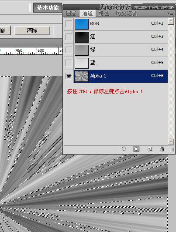The height and width of the screenshot is (232, 176).
Task: Click the 450 mark on the ruler
Action: point(19,50)
